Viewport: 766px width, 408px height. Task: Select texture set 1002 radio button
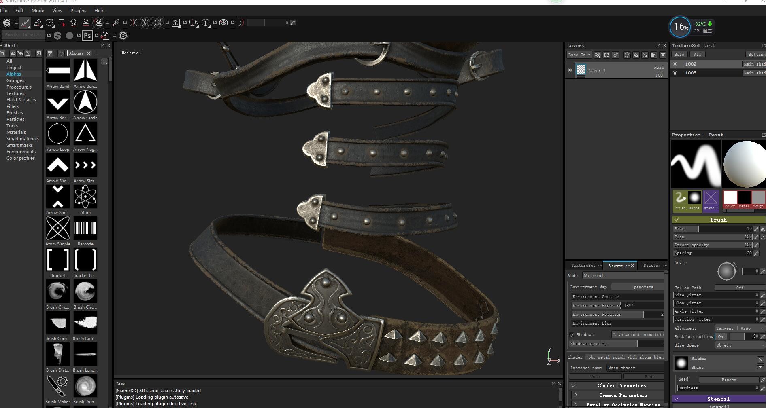[675, 64]
